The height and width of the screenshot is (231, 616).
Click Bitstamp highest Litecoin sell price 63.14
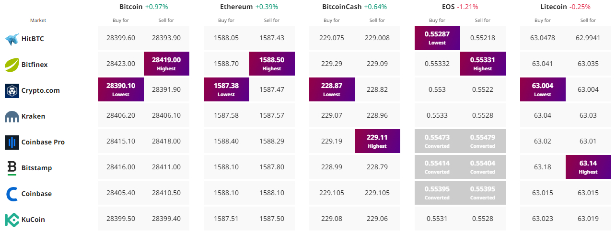click(588, 166)
